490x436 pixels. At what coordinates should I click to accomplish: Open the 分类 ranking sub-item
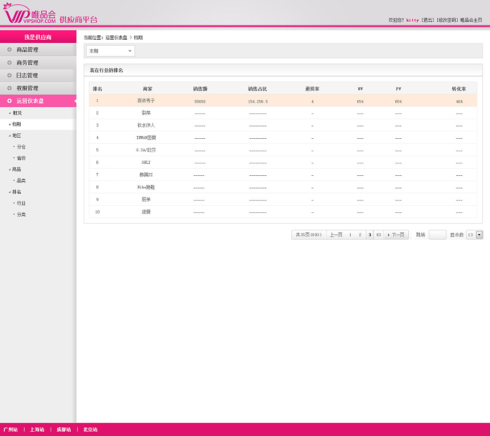click(x=21, y=214)
